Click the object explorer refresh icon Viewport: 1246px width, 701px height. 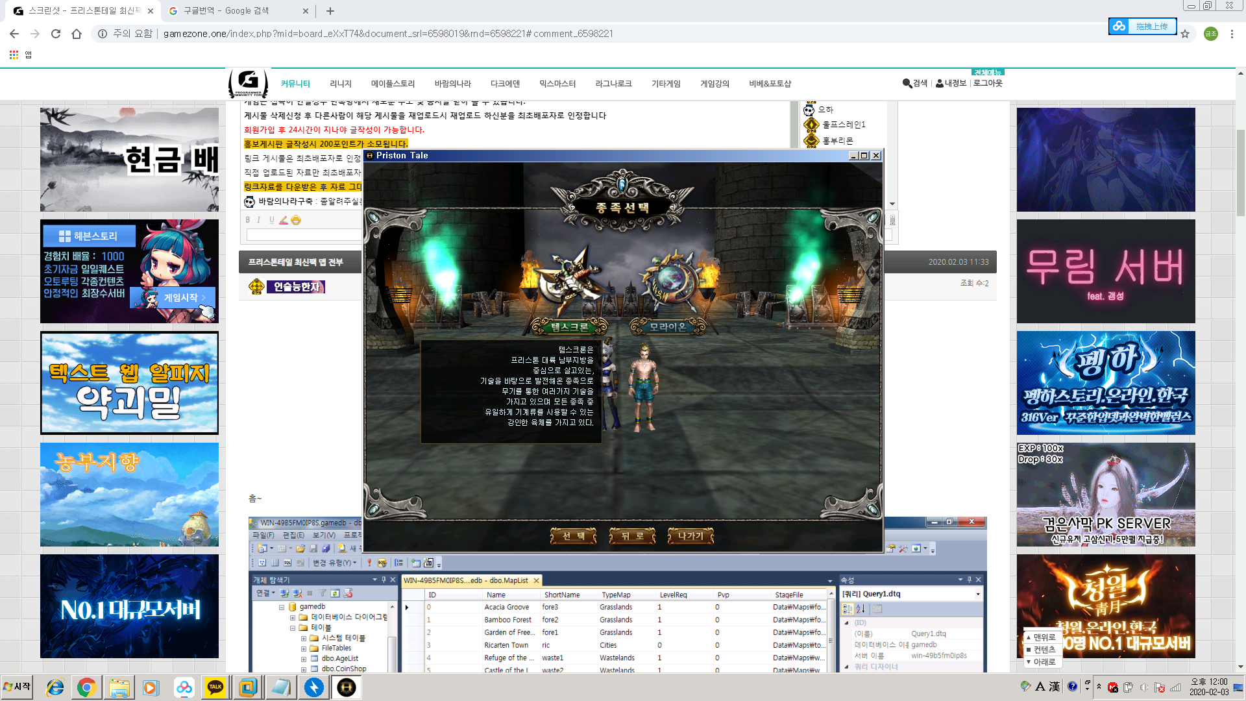click(335, 593)
